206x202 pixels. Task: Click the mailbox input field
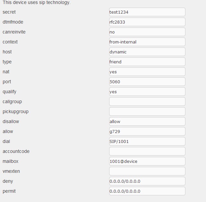coord(147,162)
